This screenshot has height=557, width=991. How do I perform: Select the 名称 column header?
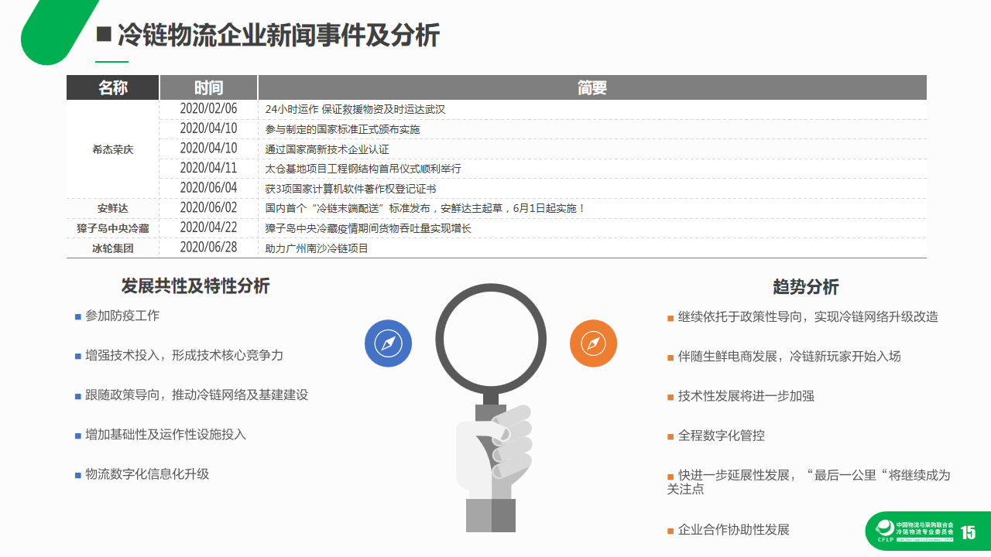pyautogui.click(x=113, y=88)
